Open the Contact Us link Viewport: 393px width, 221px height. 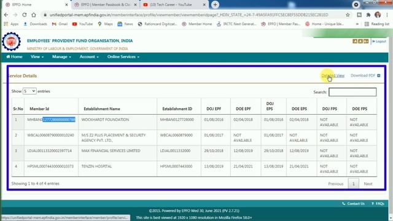354,204
